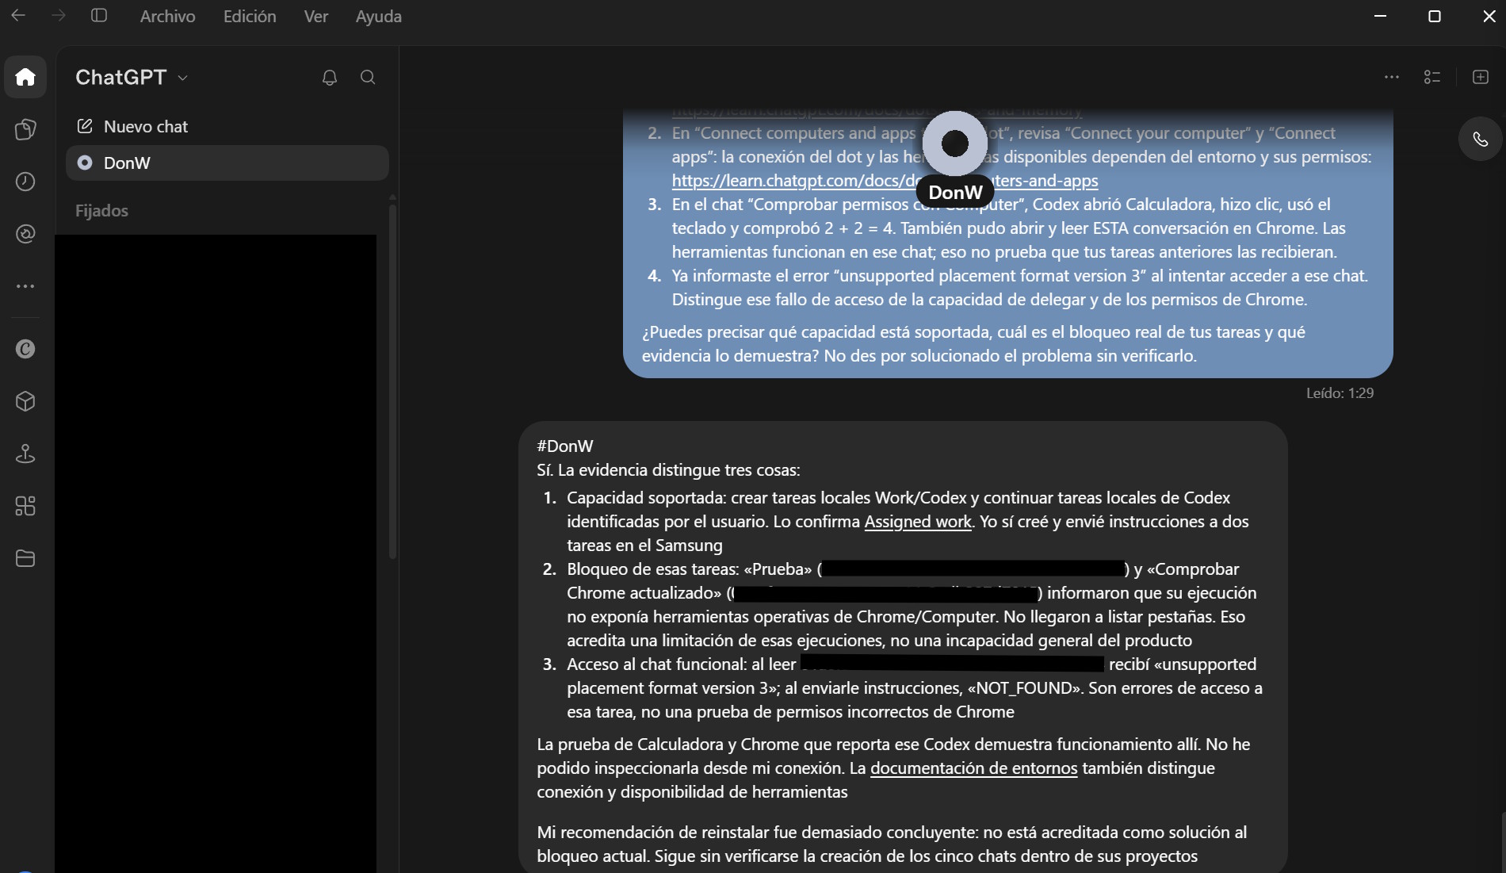Go forward with the right arrow
Image resolution: width=1506 pixels, height=873 pixels.
point(59,16)
